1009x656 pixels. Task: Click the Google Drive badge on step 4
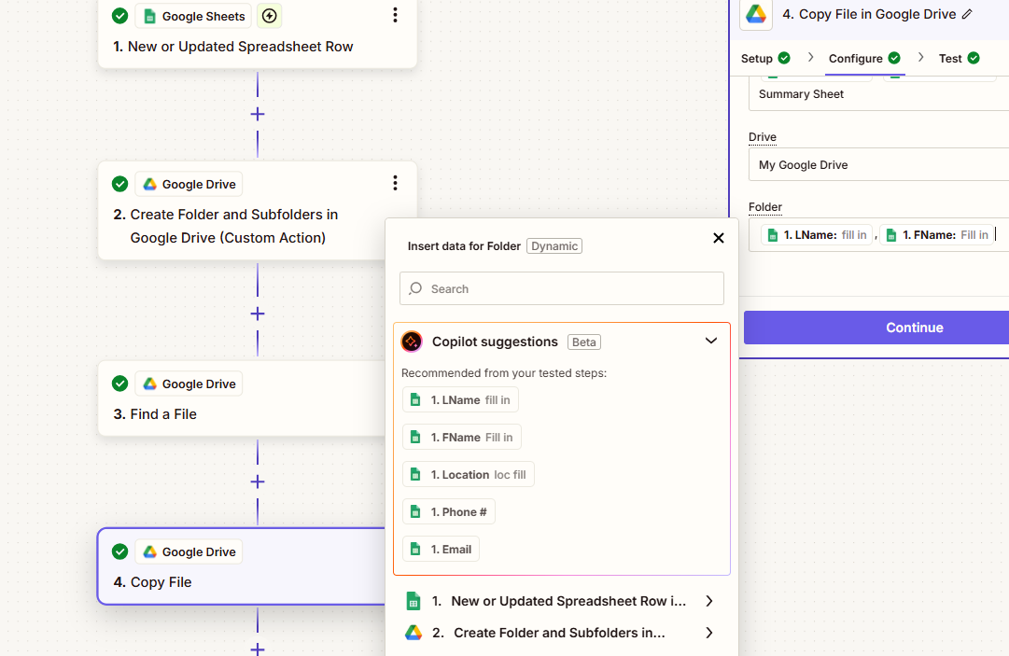tap(189, 551)
